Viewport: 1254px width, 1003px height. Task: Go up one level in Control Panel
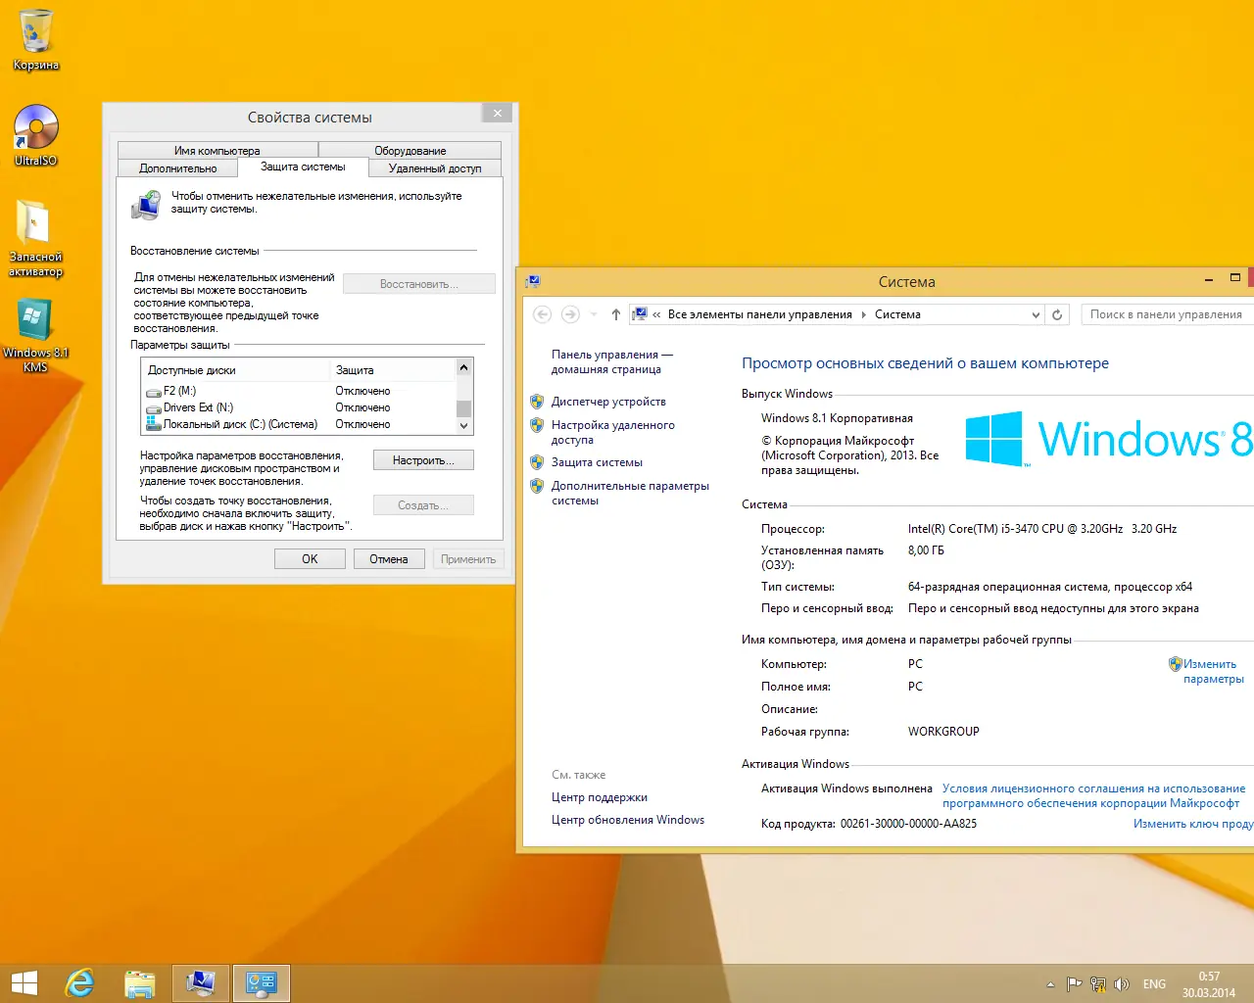pyautogui.click(x=615, y=314)
